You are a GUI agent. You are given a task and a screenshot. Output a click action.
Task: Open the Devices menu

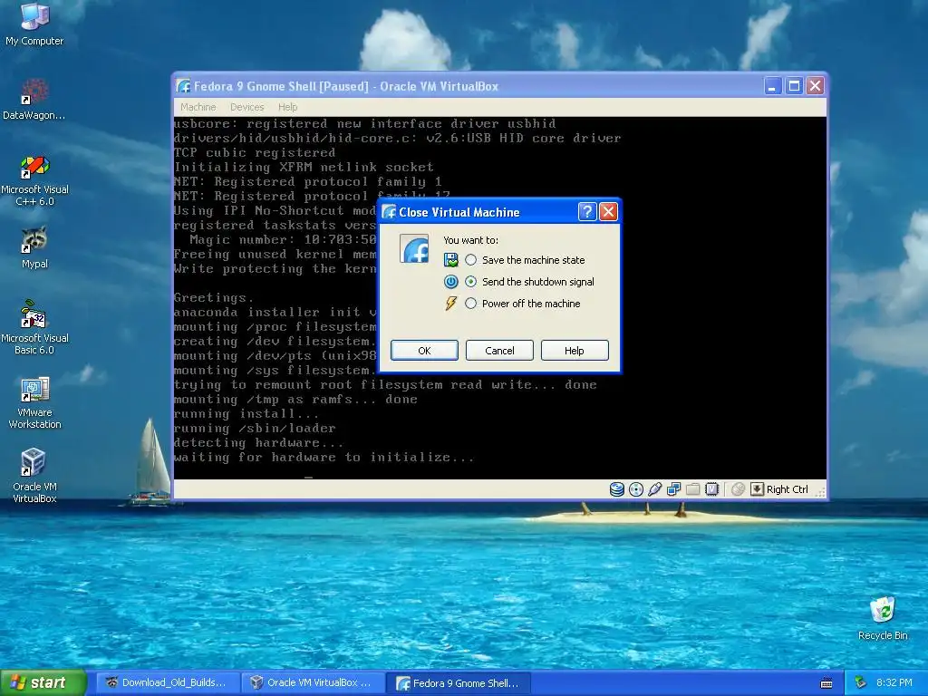click(246, 107)
